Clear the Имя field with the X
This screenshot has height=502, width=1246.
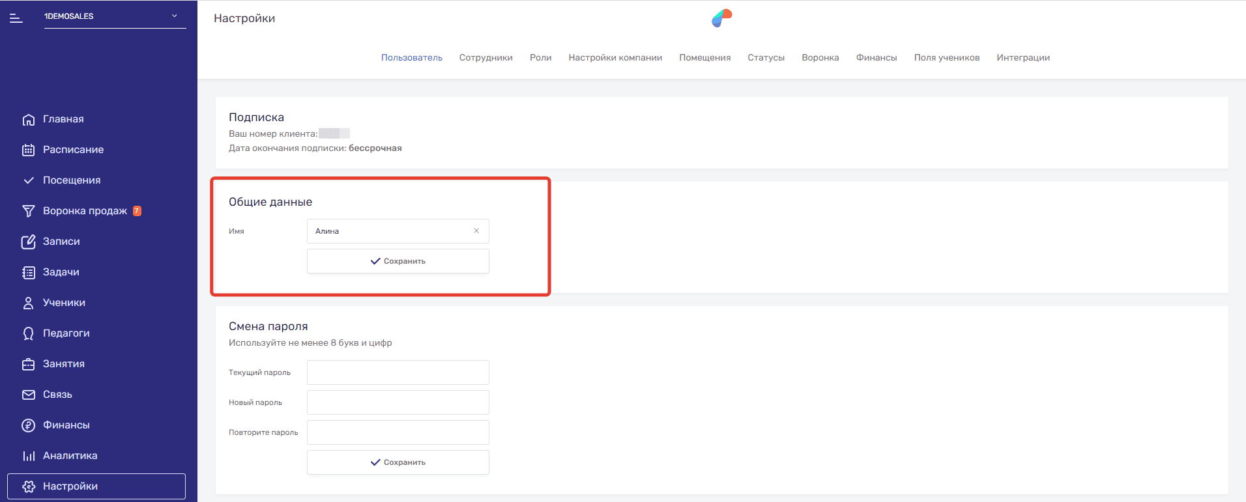point(476,231)
